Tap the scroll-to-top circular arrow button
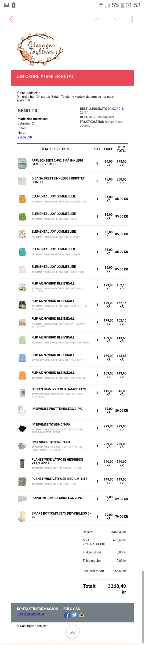The height and width of the screenshot is (645, 145). pyautogui.click(x=72, y=632)
